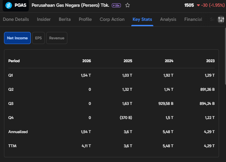Switch to the Analysis tab

(168, 19)
